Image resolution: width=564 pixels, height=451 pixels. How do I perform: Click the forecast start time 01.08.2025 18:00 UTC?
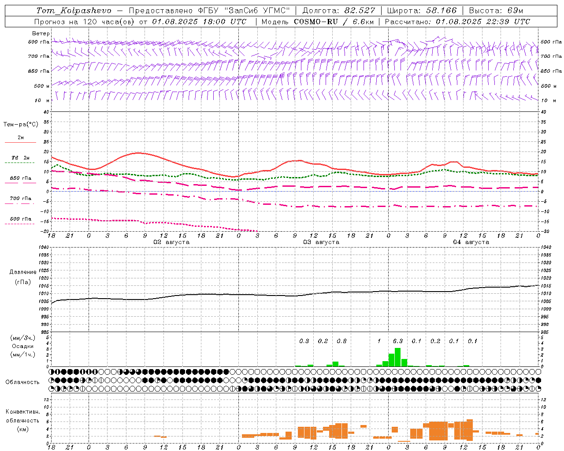(x=199, y=22)
